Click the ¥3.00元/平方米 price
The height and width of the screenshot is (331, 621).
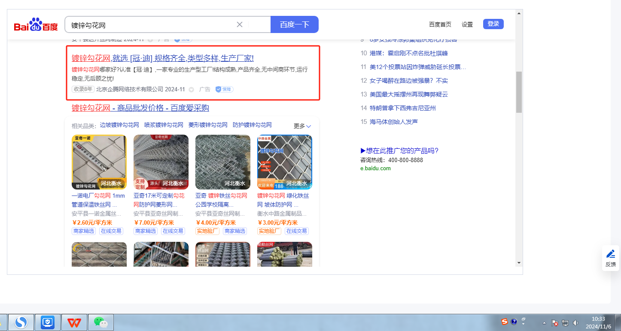coord(277,223)
